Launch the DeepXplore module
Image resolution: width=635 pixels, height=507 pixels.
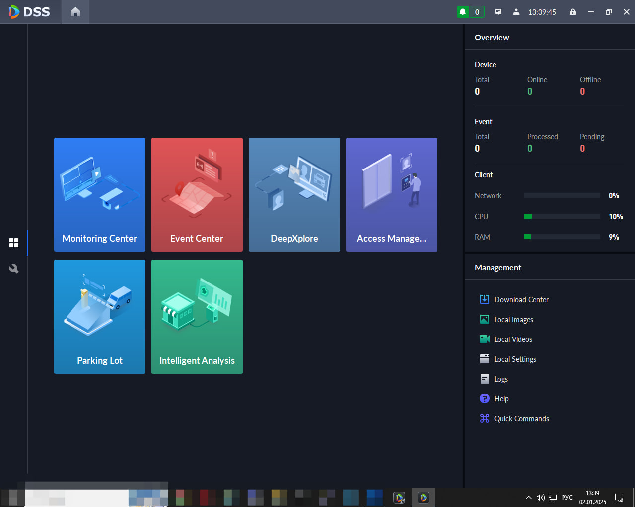pyautogui.click(x=294, y=195)
